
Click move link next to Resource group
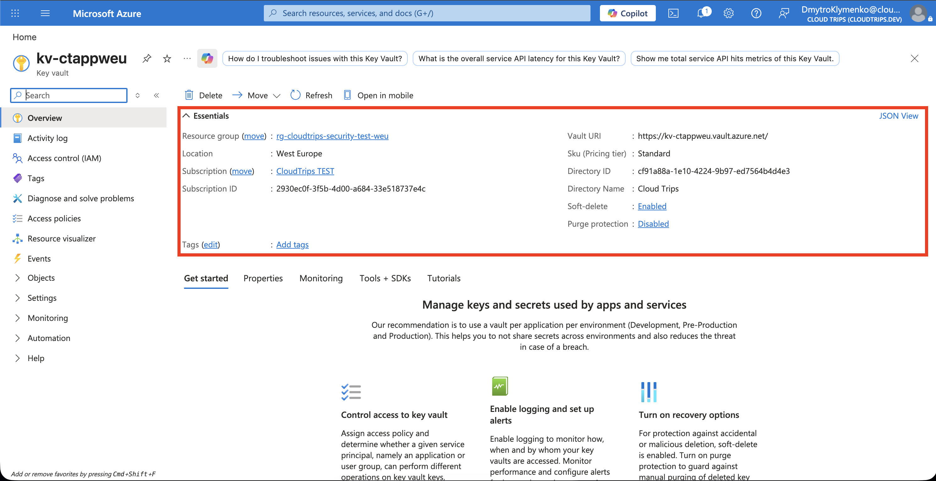point(254,136)
